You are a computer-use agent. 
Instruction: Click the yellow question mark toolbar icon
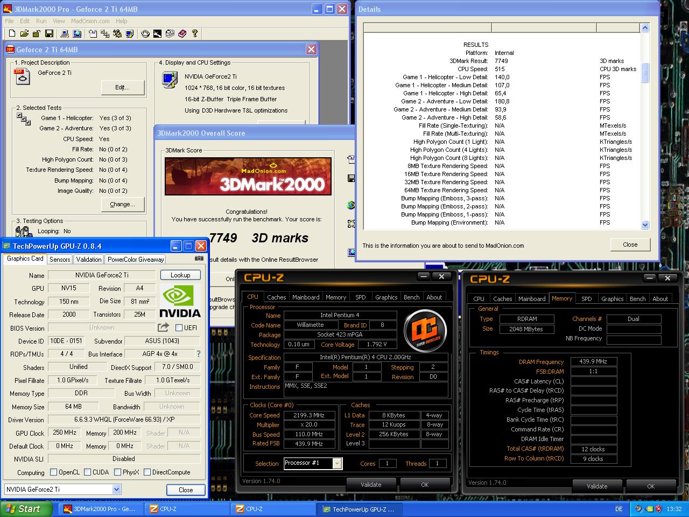tap(195, 34)
